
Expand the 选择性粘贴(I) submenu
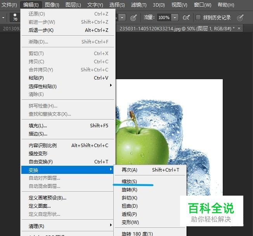pos(68,86)
